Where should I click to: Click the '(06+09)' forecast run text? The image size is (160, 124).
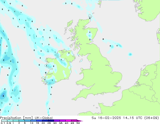point(152,118)
